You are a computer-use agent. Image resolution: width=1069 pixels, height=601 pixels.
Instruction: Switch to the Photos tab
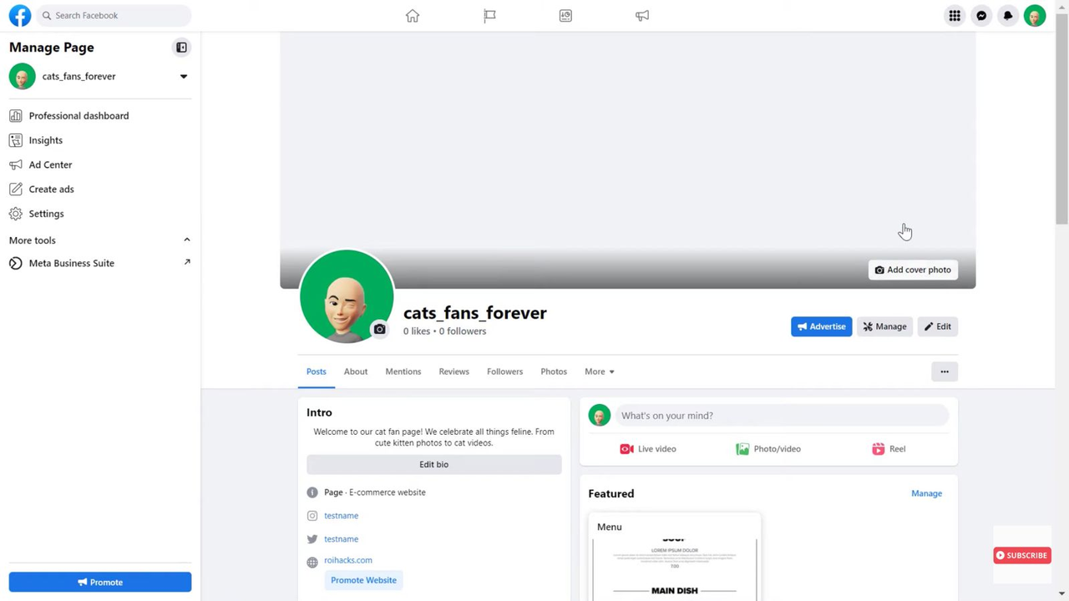[554, 371]
